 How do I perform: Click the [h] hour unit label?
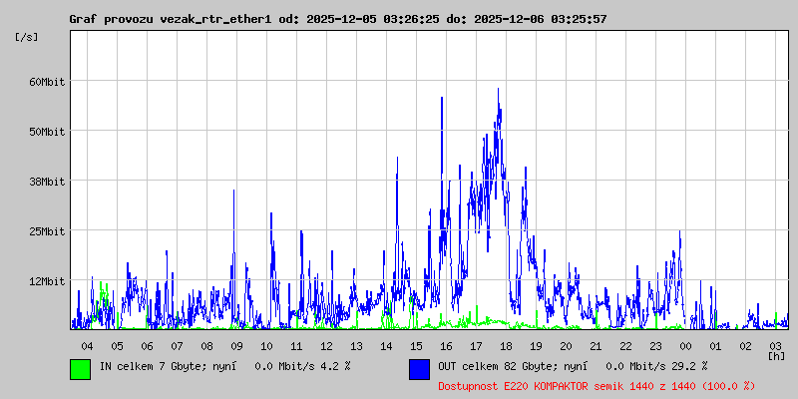coord(776,355)
